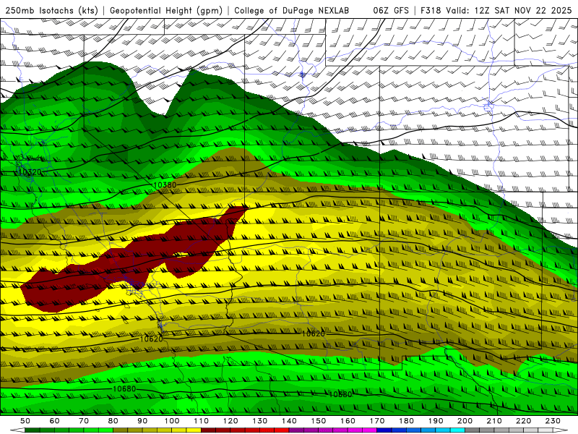Click the legend value 70
The height and width of the screenshot is (434, 578).
(x=84, y=421)
